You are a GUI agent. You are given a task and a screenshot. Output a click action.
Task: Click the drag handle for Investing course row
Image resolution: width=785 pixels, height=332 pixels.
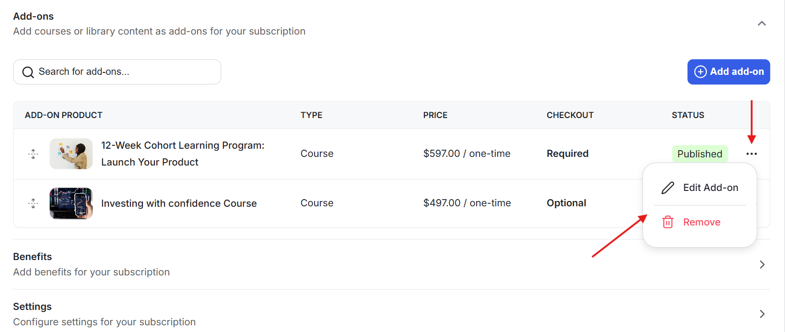pos(33,203)
